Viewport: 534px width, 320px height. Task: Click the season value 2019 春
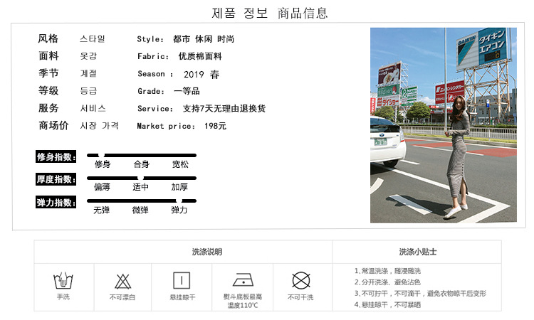coord(201,75)
